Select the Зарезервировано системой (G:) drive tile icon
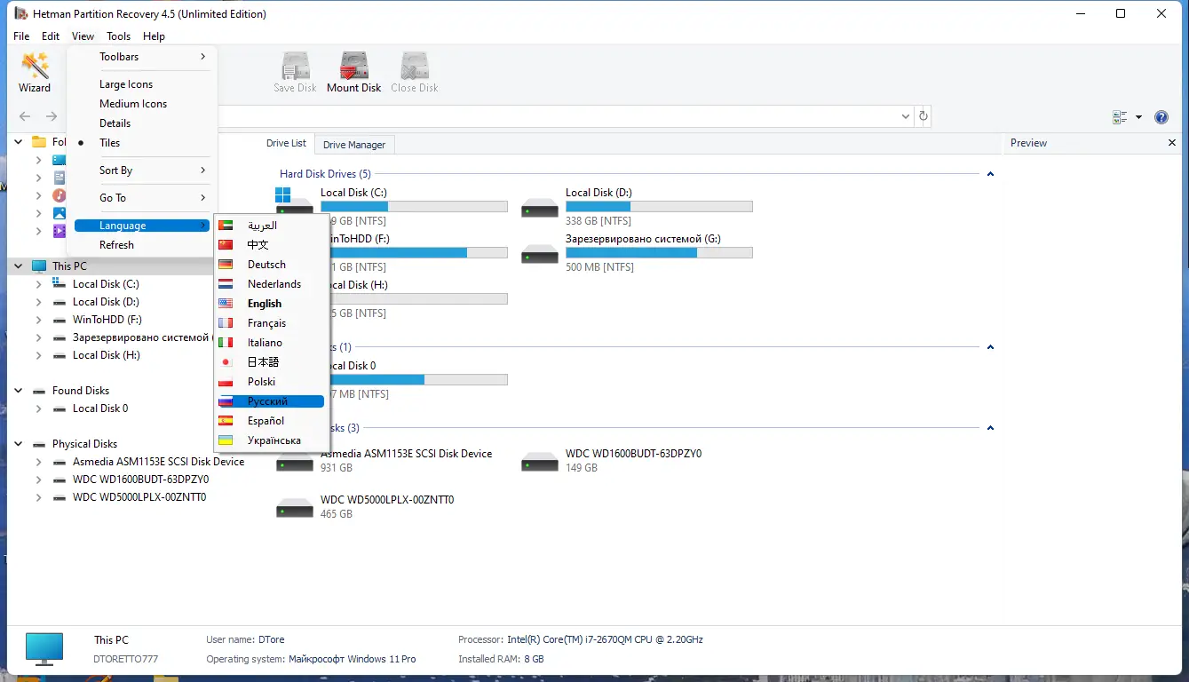This screenshot has height=682, width=1189. tap(539, 253)
